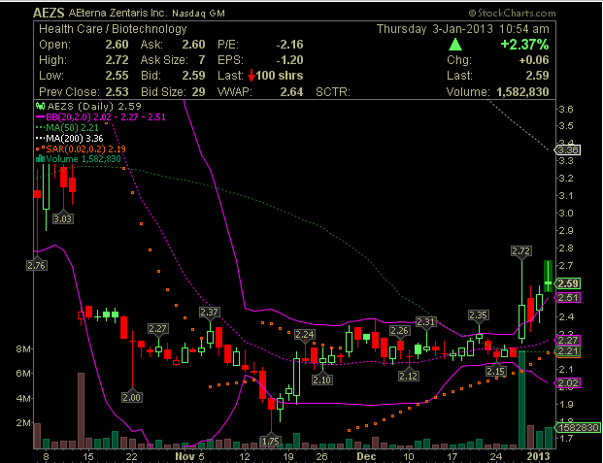This screenshot has width=603, height=463.
Task: Click the 1.75 bottom price annotation
Action: tap(270, 441)
